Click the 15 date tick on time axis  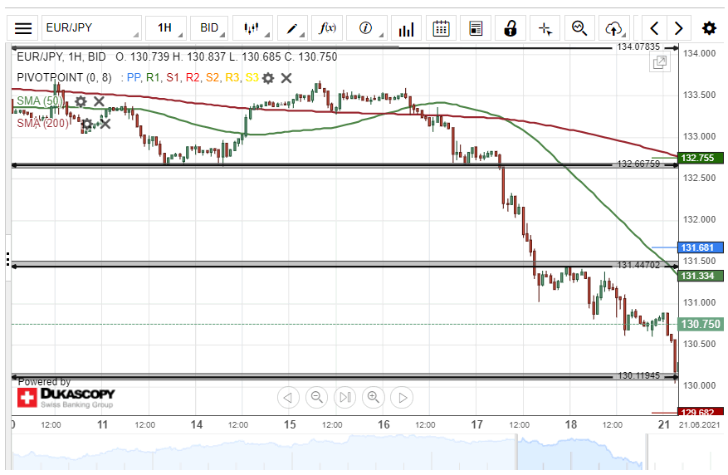(x=290, y=424)
